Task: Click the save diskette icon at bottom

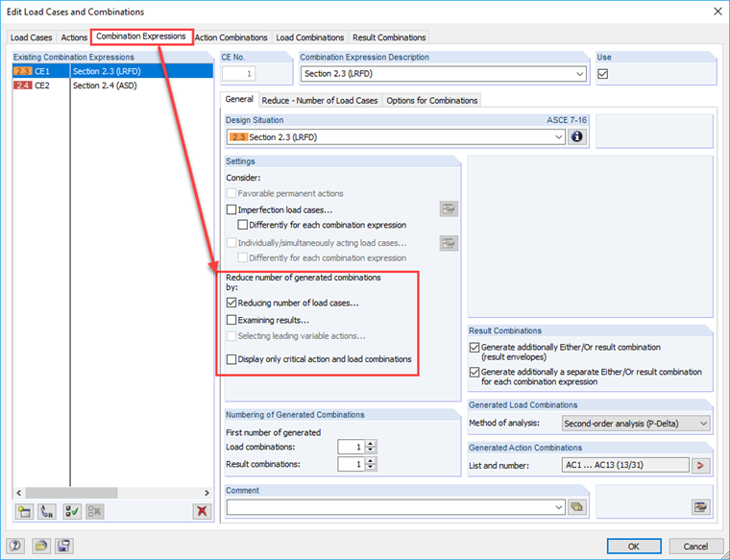Action: click(x=63, y=546)
